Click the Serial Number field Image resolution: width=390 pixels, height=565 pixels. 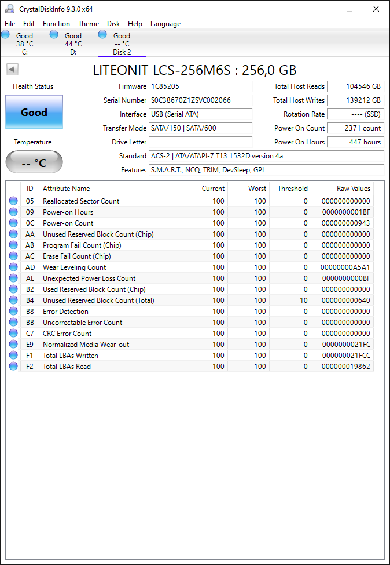point(201,100)
